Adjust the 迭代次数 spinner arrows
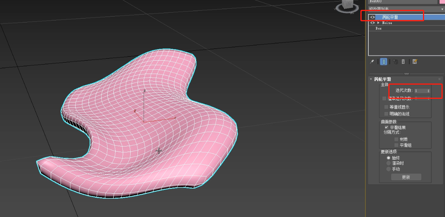Image resolution: width=445 pixels, height=217 pixels. pos(428,91)
